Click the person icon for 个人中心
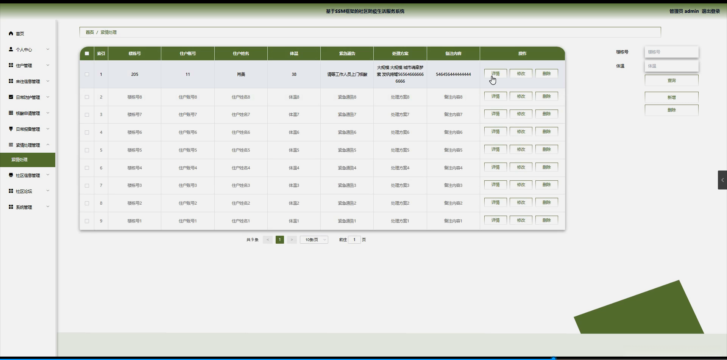The height and width of the screenshot is (360, 727). (11, 49)
